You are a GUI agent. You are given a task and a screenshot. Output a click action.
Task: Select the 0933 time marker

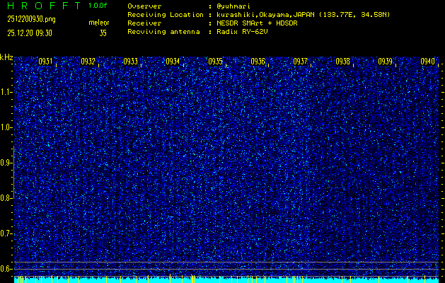tap(130, 62)
